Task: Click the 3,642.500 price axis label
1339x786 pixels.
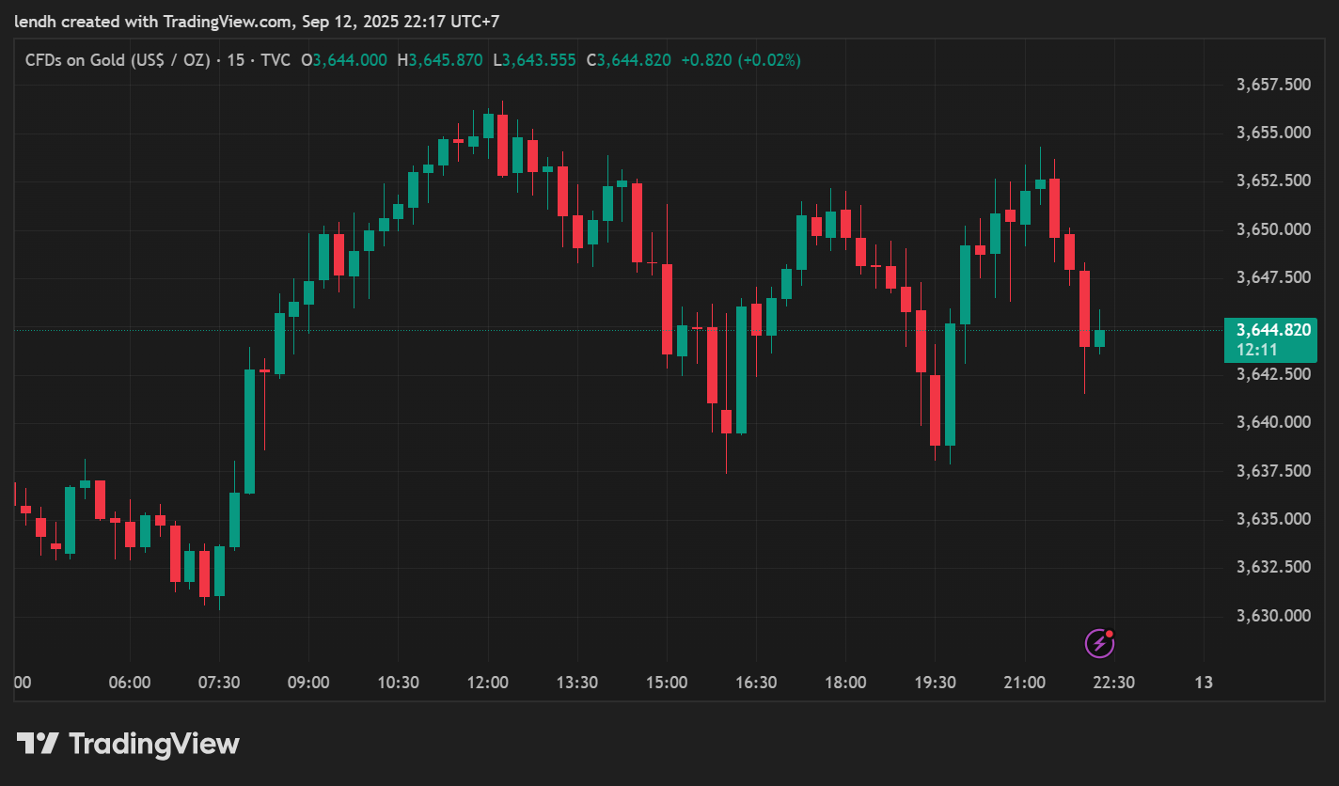Action: pyautogui.click(x=1274, y=374)
